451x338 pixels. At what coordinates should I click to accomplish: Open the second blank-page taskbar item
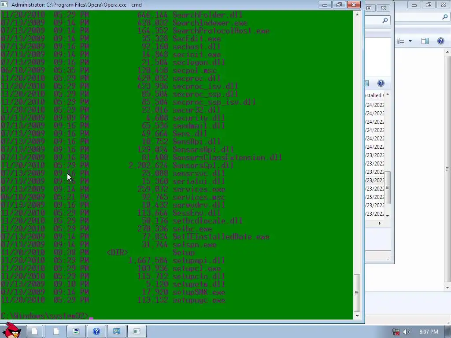click(x=56, y=332)
